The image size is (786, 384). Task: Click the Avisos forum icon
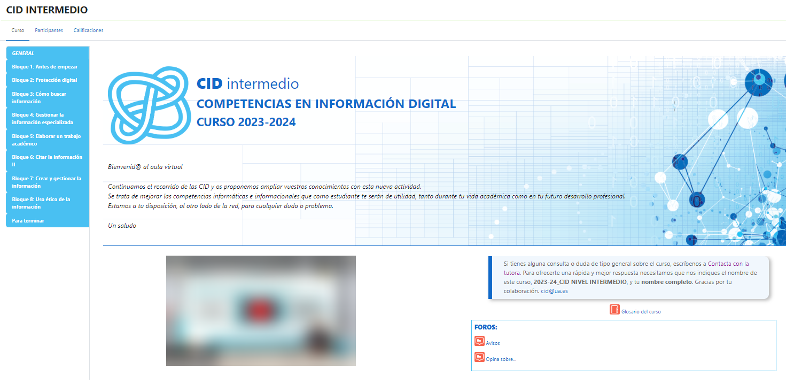pyautogui.click(x=479, y=341)
